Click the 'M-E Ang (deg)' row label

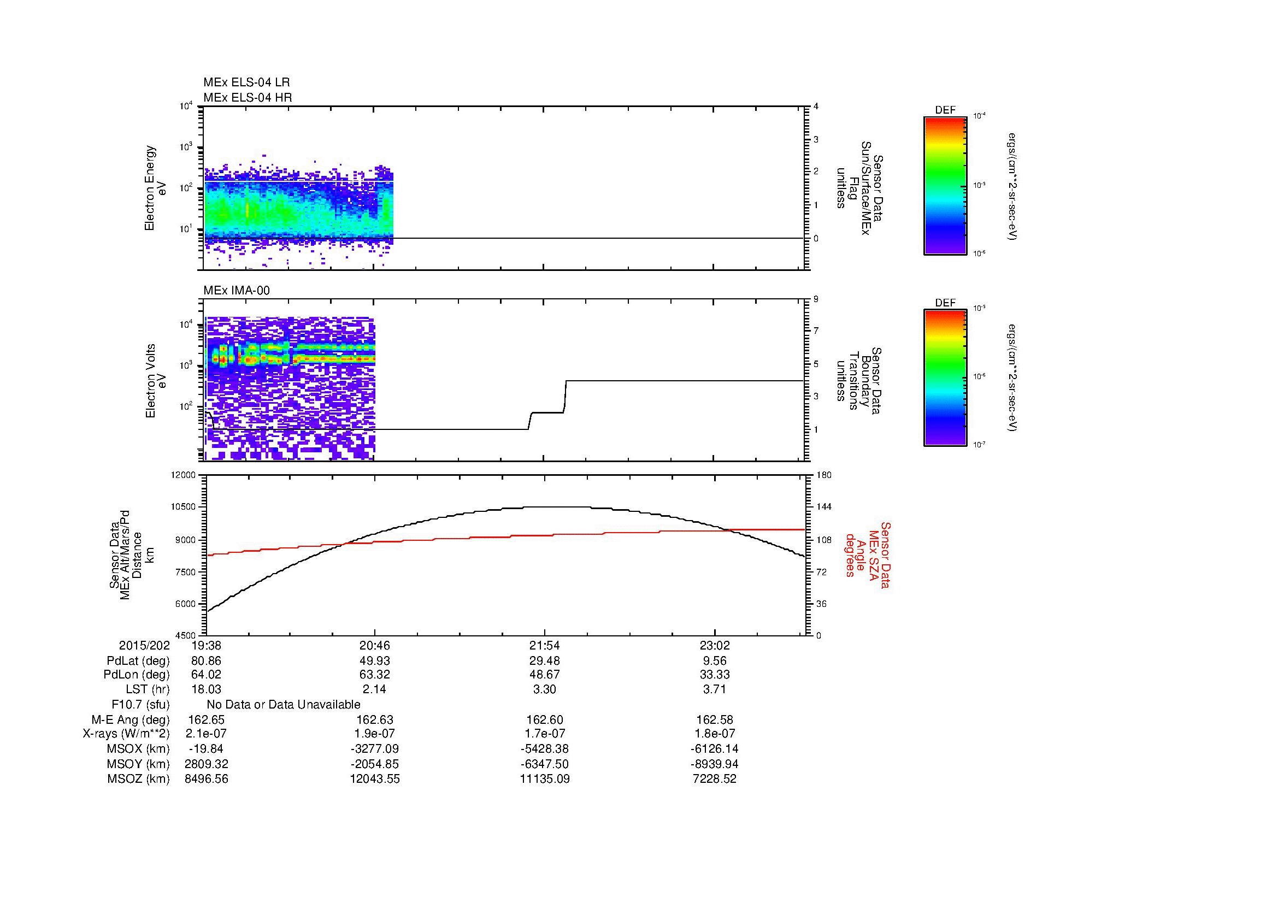131,720
